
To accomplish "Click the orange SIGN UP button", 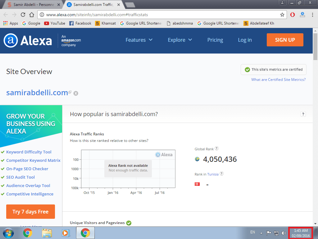I will click(285, 40).
